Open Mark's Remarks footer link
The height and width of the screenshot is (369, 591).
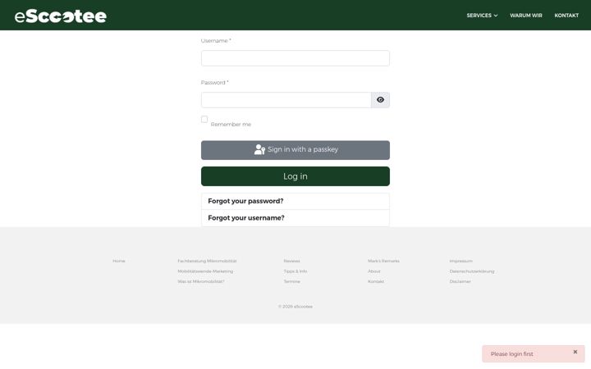coord(383,261)
